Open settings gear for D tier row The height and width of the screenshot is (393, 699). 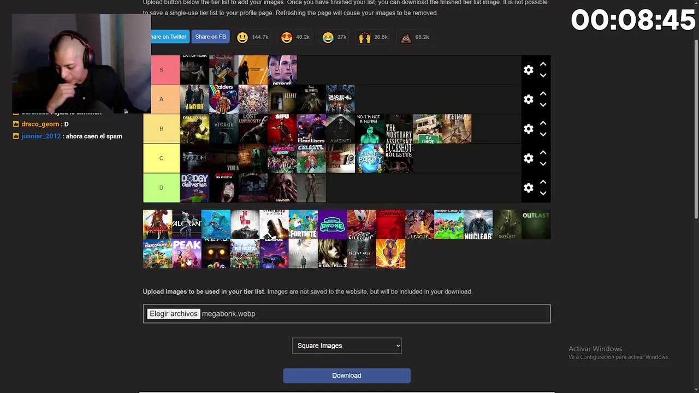[528, 188]
